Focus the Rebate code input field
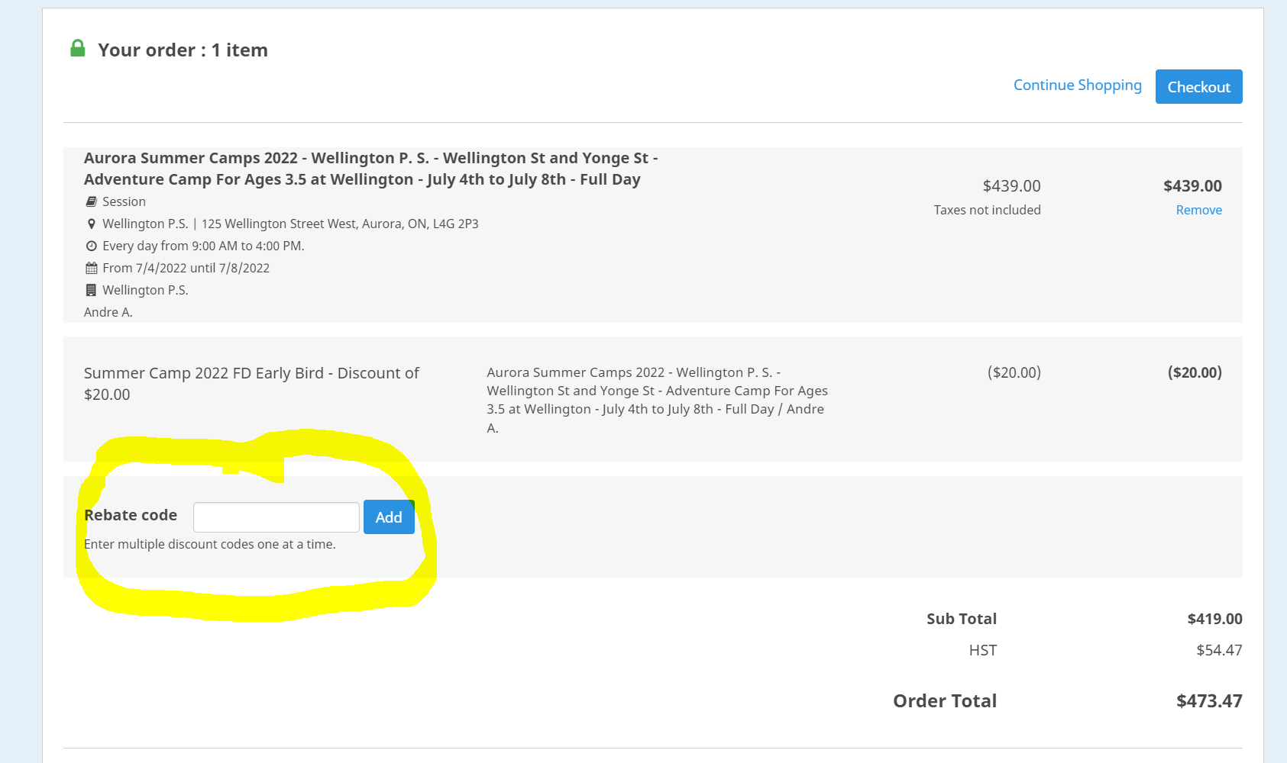The height and width of the screenshot is (763, 1287). (276, 517)
